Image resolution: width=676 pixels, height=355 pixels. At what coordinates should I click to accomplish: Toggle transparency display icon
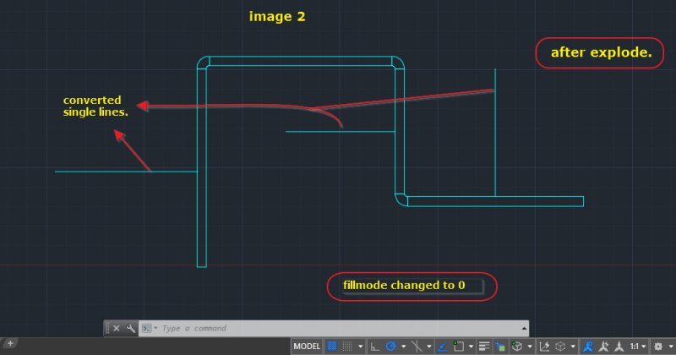click(x=500, y=347)
